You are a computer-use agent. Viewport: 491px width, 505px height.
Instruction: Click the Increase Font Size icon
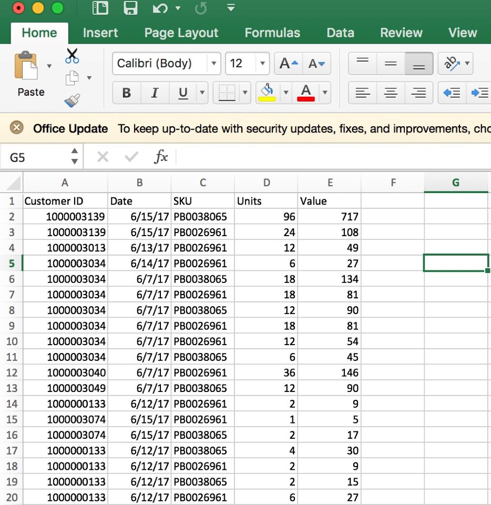289,64
